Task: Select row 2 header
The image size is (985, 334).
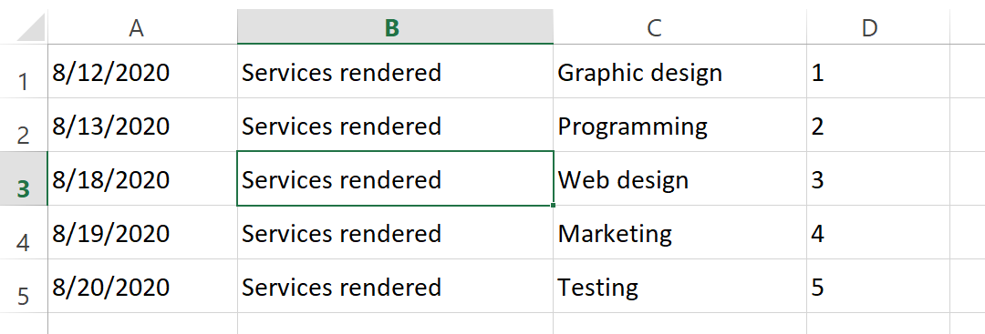Action: (x=23, y=126)
